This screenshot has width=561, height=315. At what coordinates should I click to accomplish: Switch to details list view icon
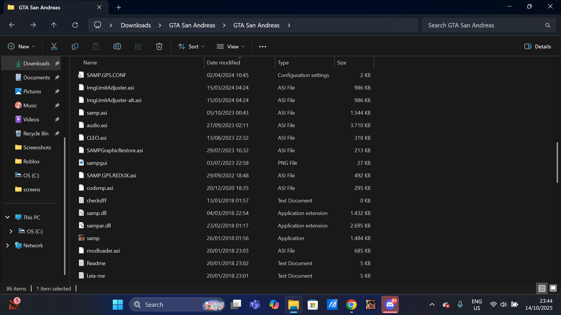(542, 288)
